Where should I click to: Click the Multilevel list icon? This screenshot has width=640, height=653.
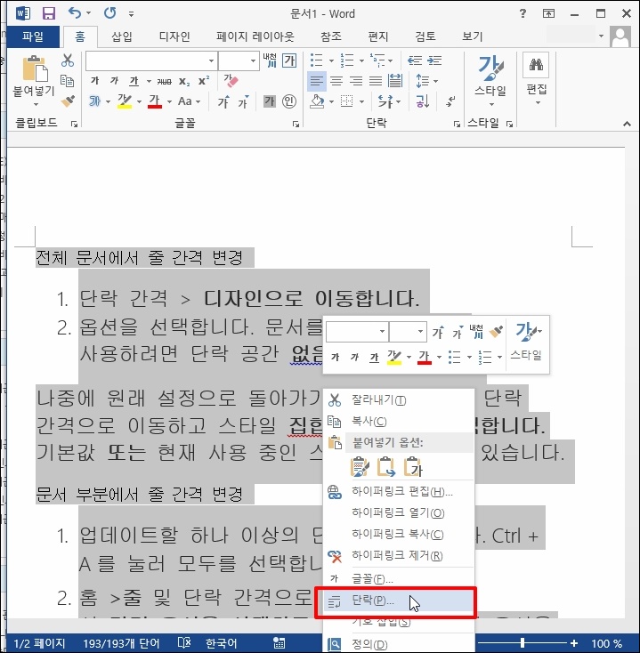pos(377,60)
